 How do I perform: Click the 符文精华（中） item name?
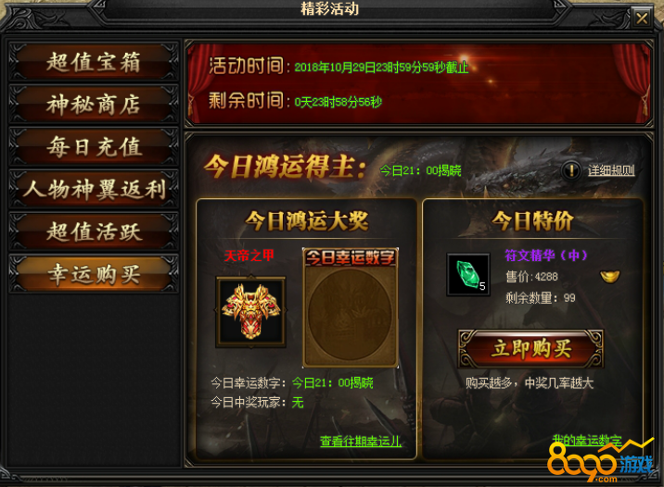click(x=546, y=256)
